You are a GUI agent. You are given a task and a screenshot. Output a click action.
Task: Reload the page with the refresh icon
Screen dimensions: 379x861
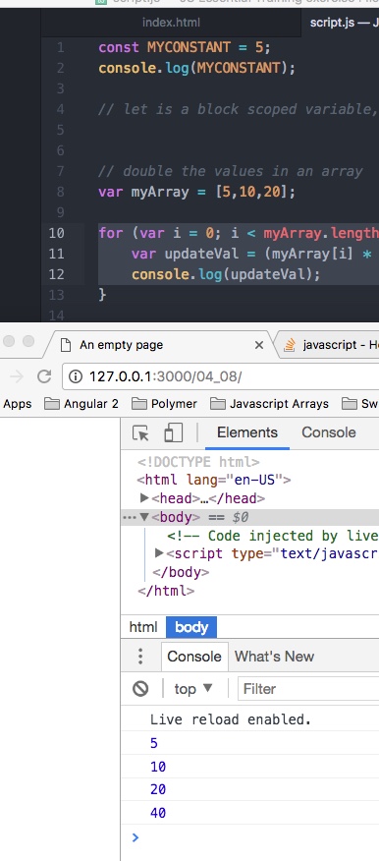pos(44,376)
